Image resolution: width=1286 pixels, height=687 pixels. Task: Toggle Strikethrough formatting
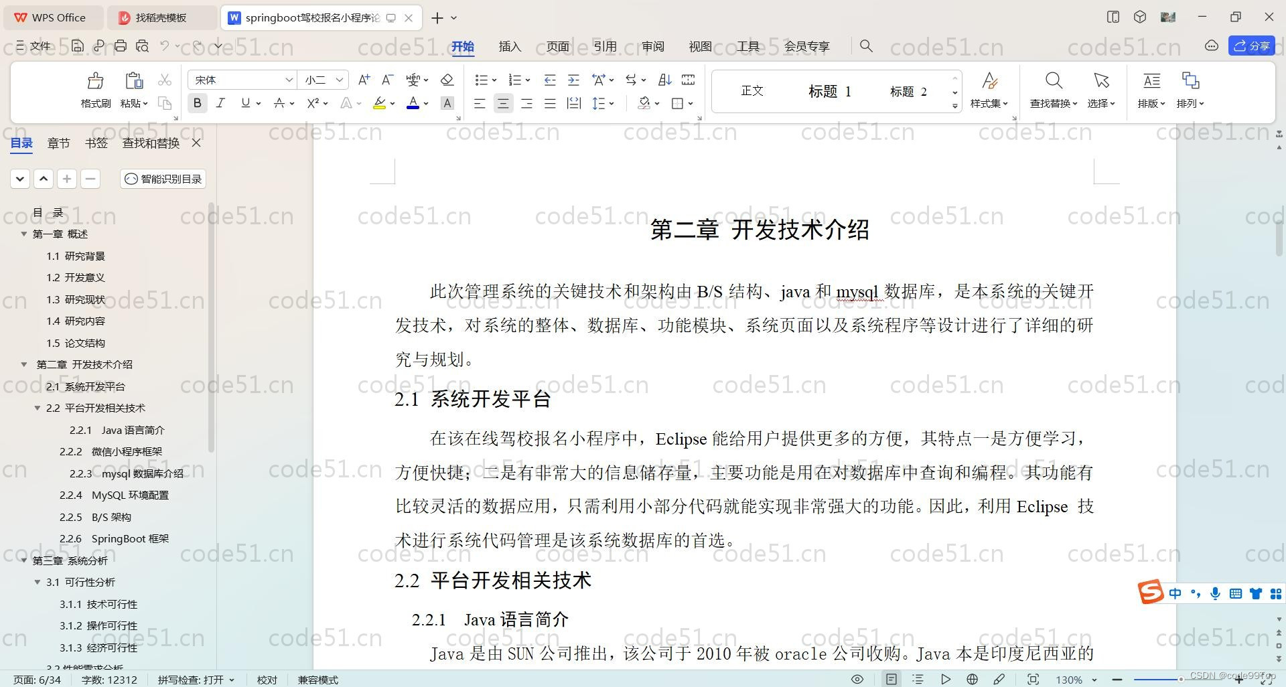coord(279,103)
